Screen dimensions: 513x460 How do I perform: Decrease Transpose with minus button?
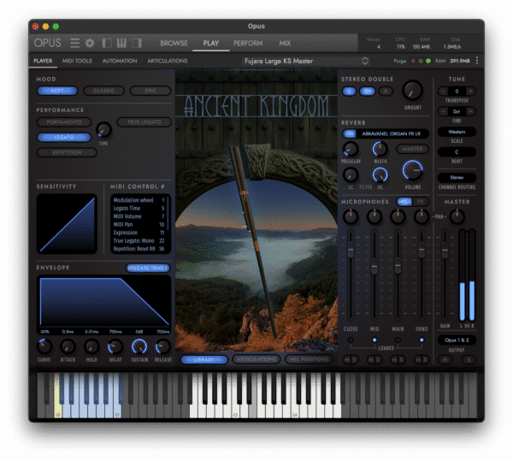click(x=443, y=91)
